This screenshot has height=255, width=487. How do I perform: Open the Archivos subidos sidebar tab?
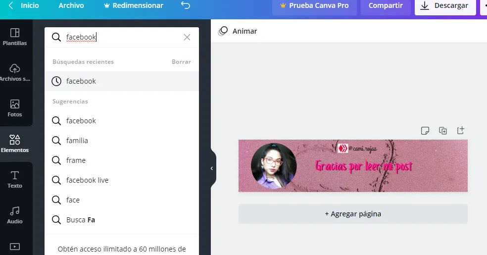pos(14,73)
